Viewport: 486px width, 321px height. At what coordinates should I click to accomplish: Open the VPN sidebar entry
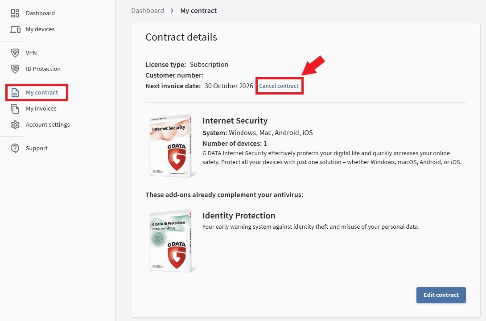pyautogui.click(x=31, y=53)
